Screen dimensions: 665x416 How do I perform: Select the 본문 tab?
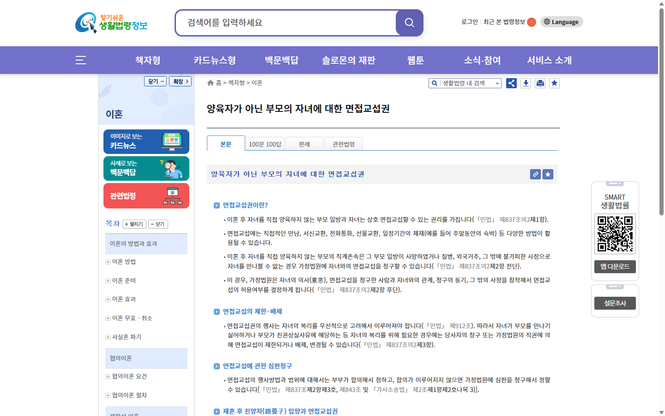(x=226, y=143)
